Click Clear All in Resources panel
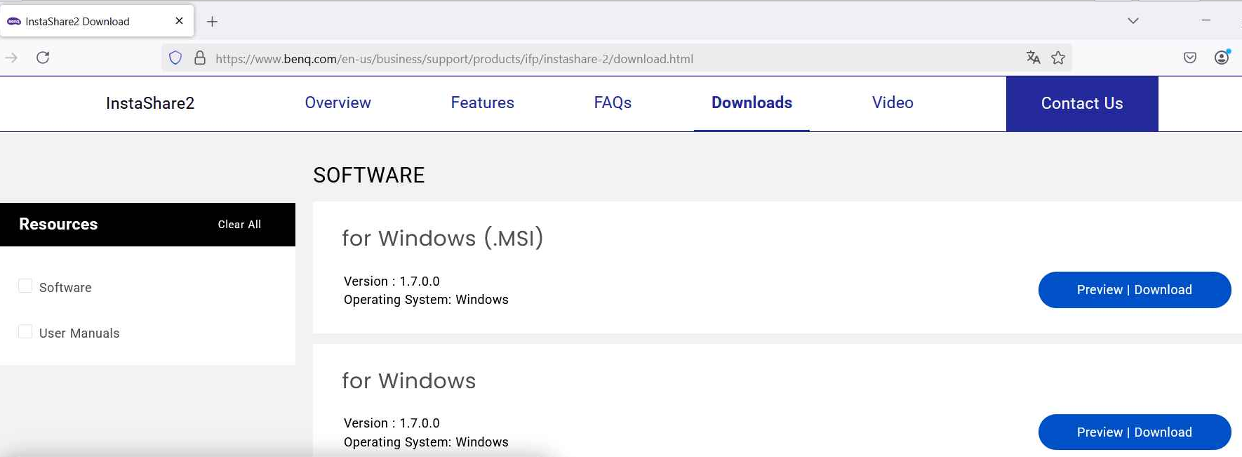The image size is (1242, 457). pos(239,225)
